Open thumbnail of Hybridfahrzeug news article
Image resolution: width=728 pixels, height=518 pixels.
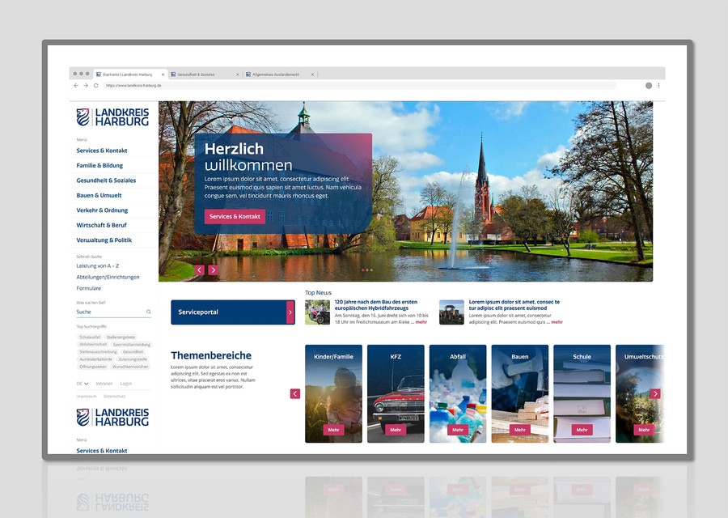tap(318, 312)
